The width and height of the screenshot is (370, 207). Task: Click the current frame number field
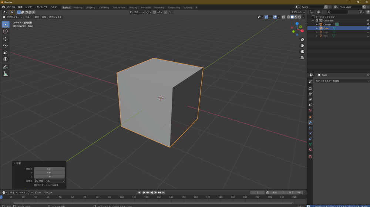pyautogui.click(x=257, y=193)
